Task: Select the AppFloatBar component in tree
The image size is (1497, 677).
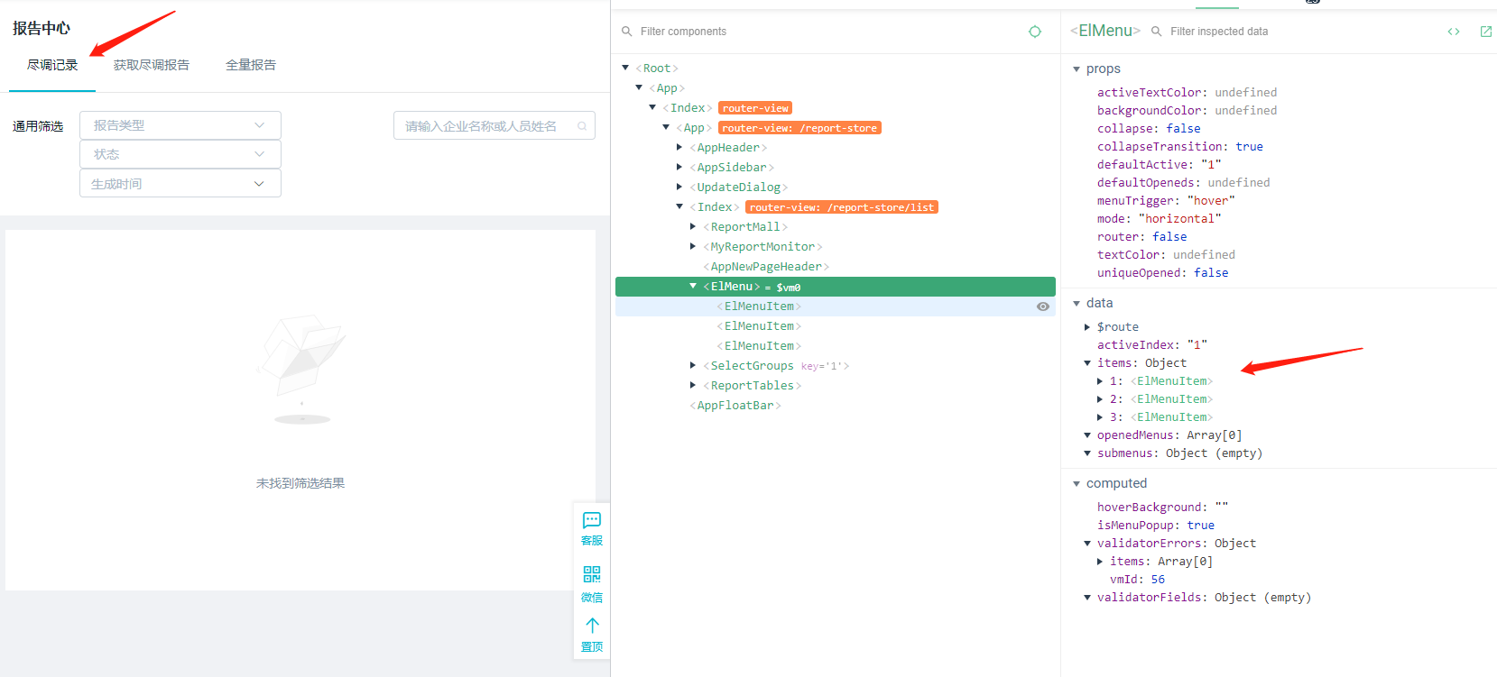Action: 735,406
